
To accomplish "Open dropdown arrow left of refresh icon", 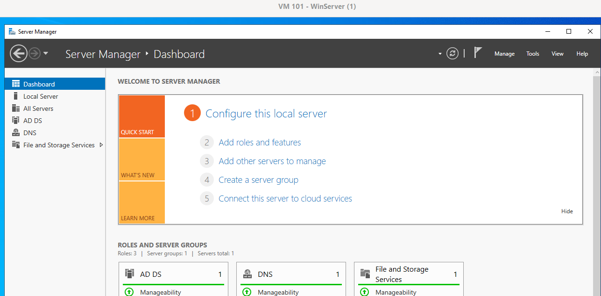I will click(x=440, y=54).
